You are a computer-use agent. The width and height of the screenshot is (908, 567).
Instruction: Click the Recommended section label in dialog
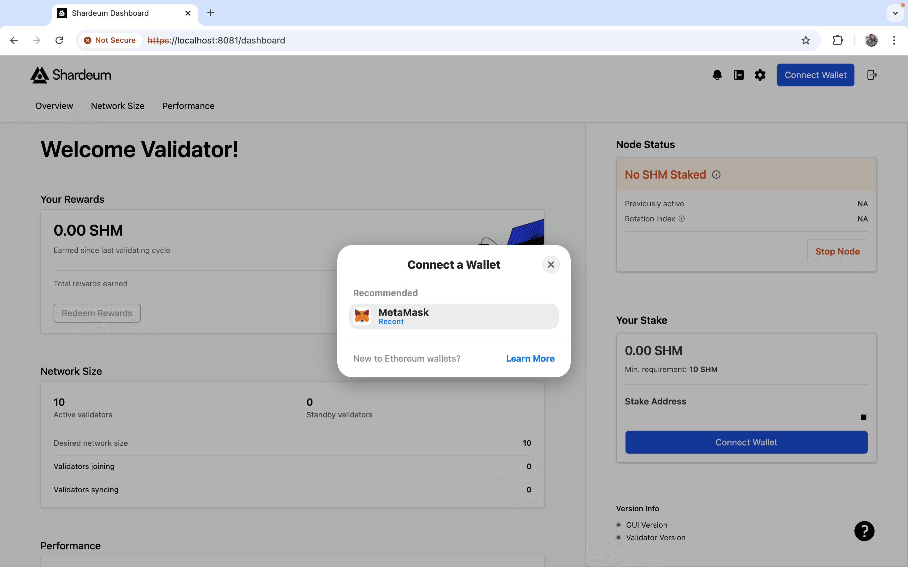pos(385,293)
